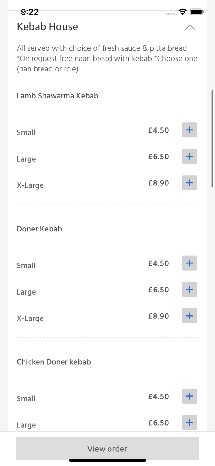Add Large Doner Kebab to the order

tap(189, 289)
